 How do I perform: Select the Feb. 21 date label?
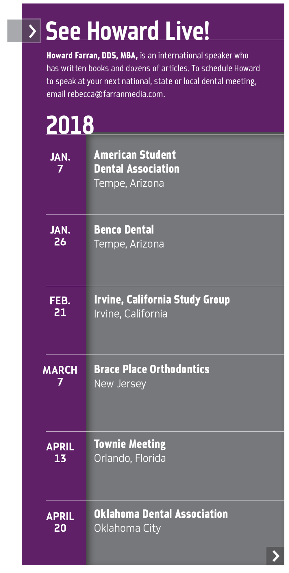tap(60, 307)
